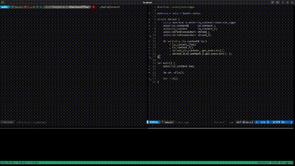The width and height of the screenshot is (295, 166).
Task: Click the 'ioc.run();' line
Action: (x=171, y=79)
